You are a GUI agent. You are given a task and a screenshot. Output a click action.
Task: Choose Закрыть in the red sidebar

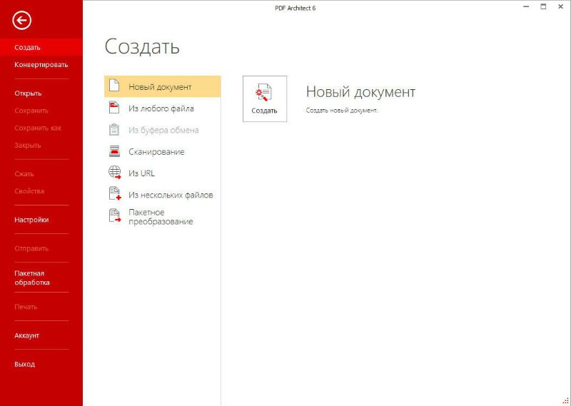(x=28, y=146)
